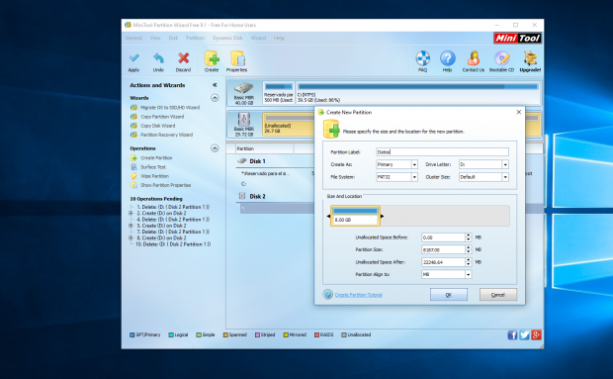Open the Facebook share icon
613x379 pixels.
(512, 334)
